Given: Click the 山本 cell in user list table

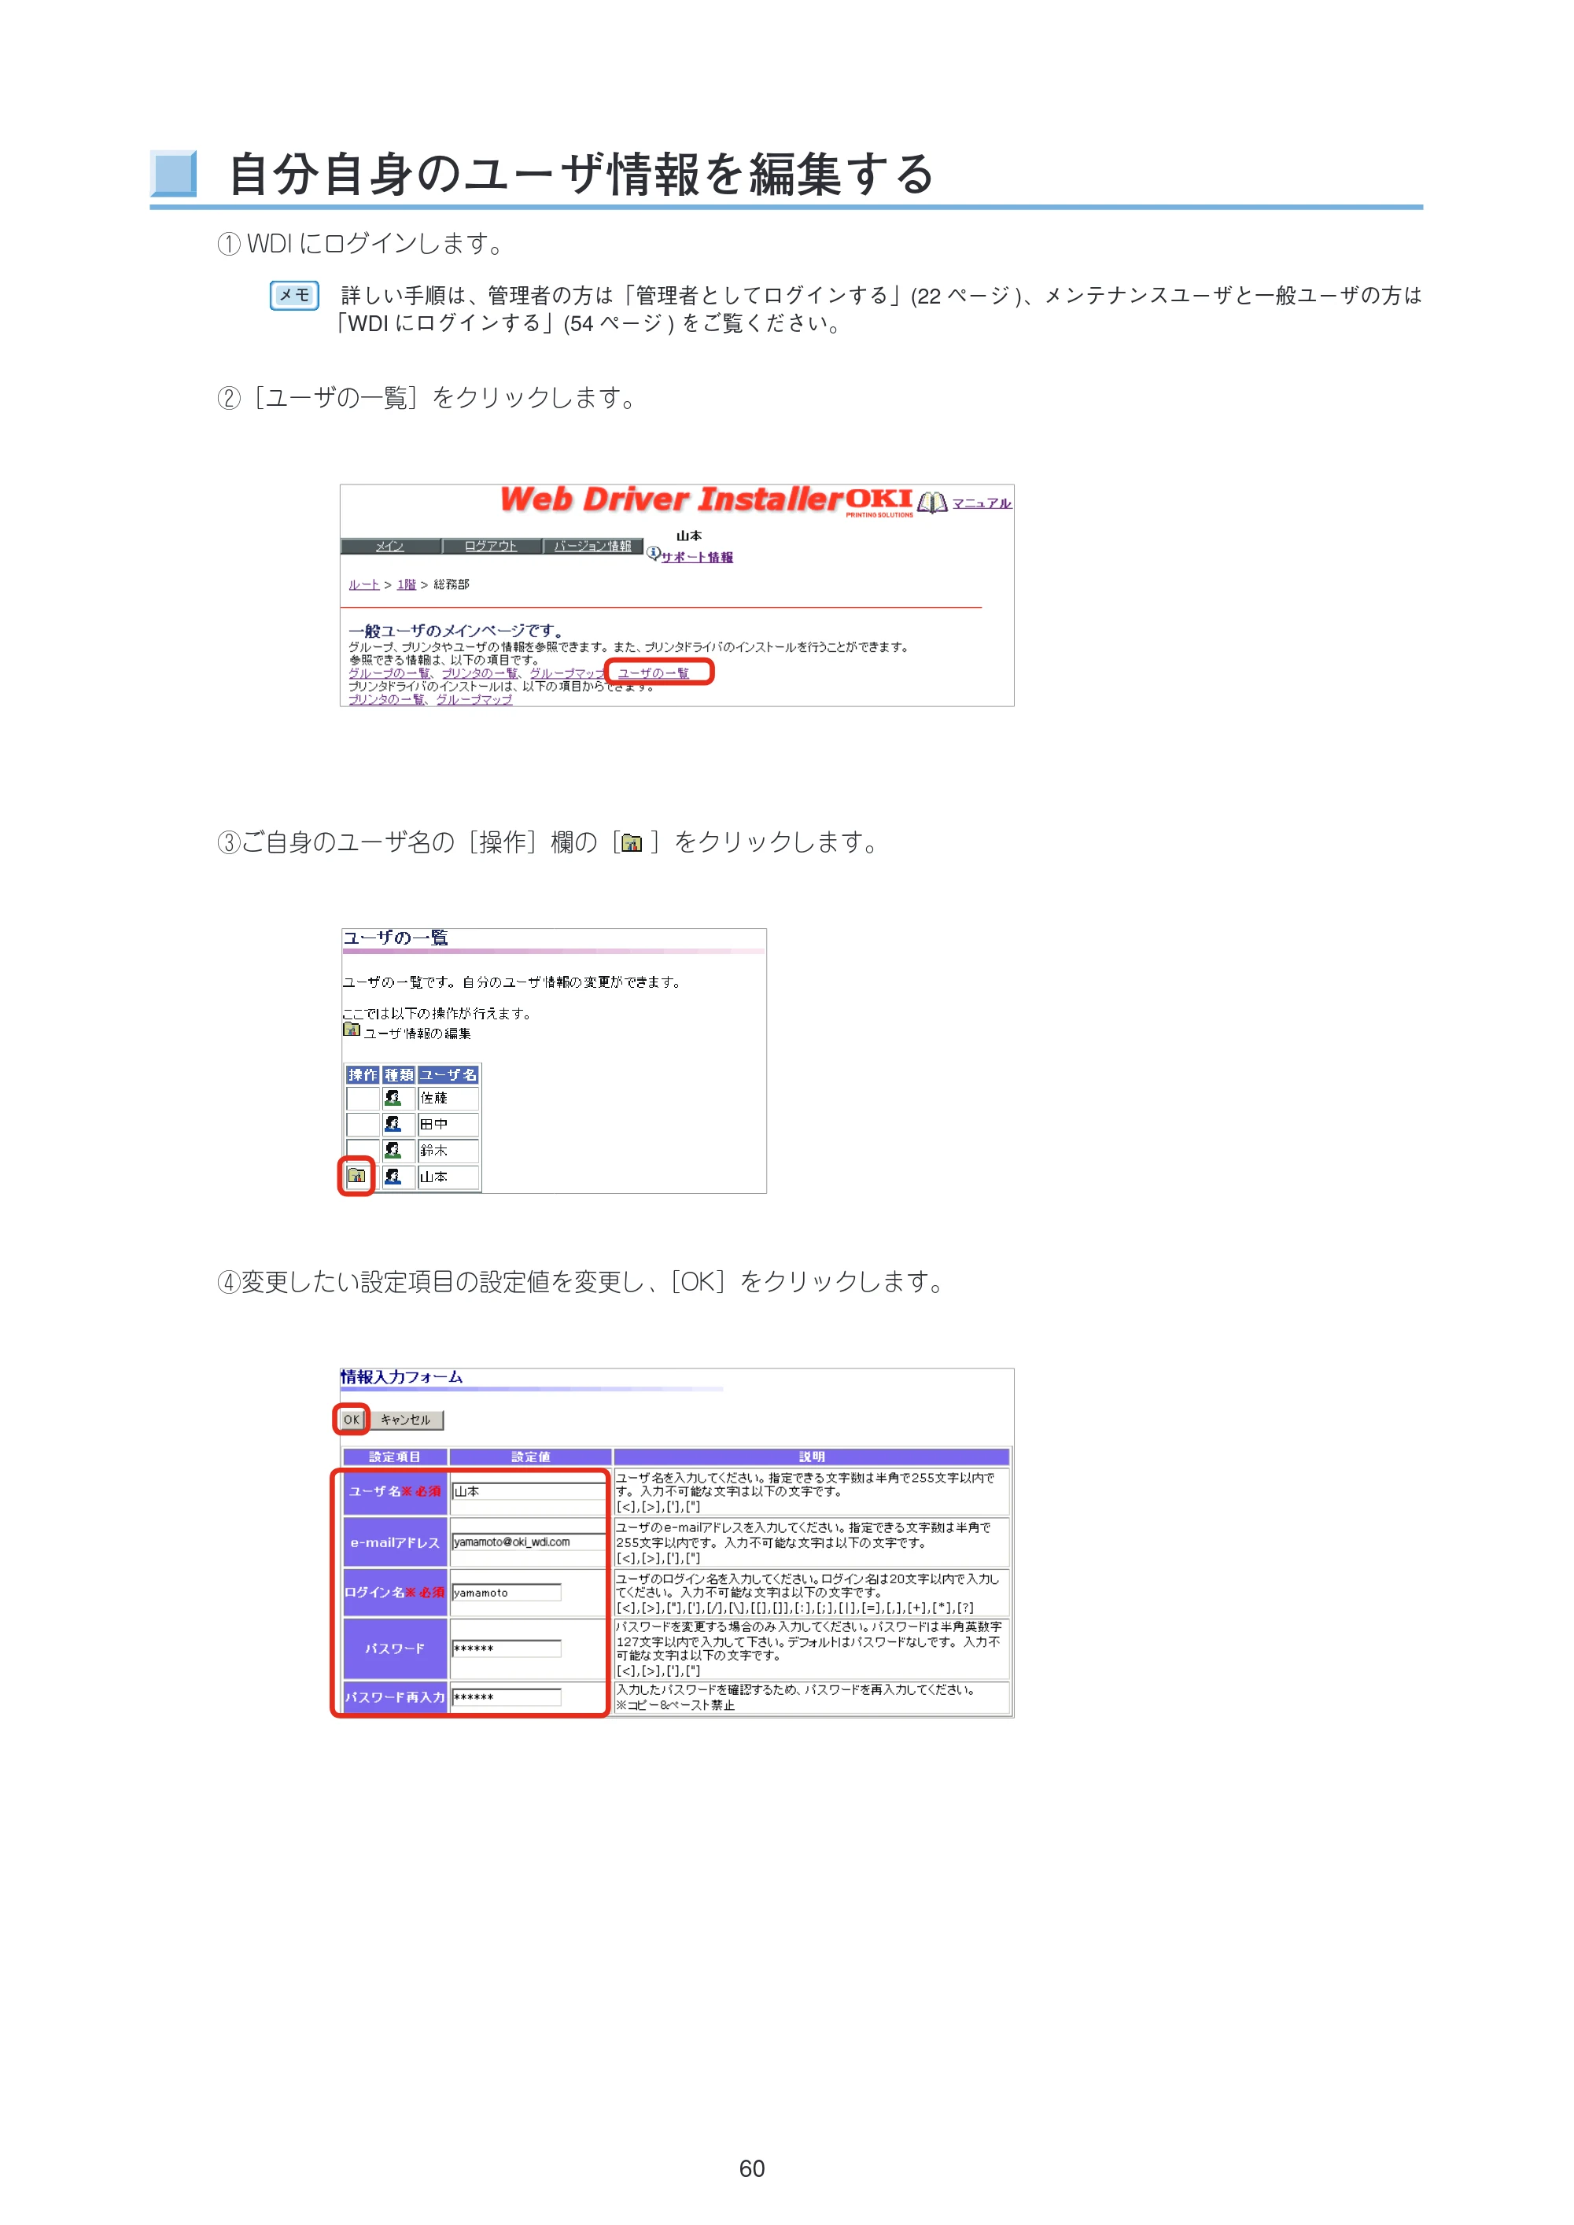Looking at the screenshot, I should pos(448,1177).
